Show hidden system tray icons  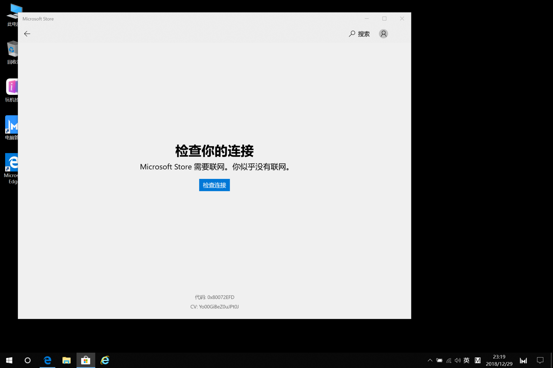(430, 360)
